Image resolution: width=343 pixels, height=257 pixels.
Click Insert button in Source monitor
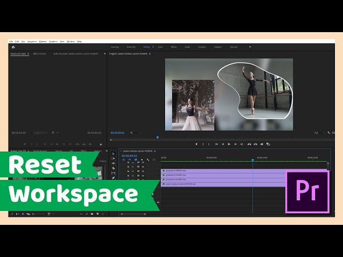(x=77, y=144)
